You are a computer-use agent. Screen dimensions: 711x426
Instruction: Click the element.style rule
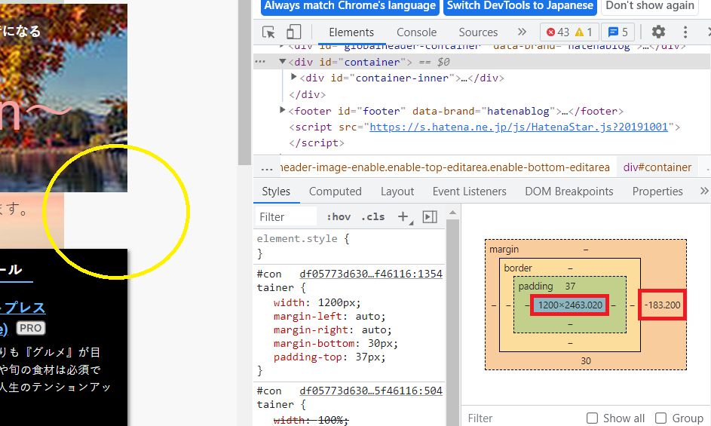click(x=303, y=238)
